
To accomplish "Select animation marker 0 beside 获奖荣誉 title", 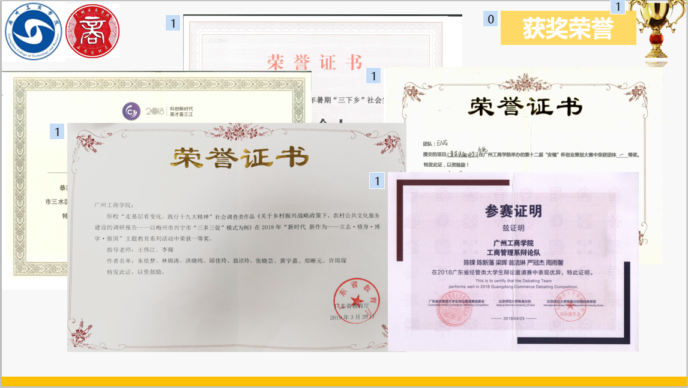I will 491,19.
